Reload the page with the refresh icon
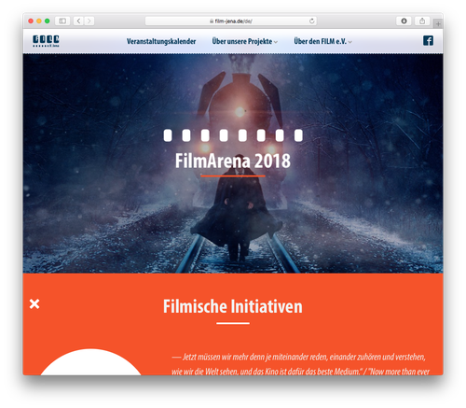This screenshot has height=408, width=466. point(311,21)
